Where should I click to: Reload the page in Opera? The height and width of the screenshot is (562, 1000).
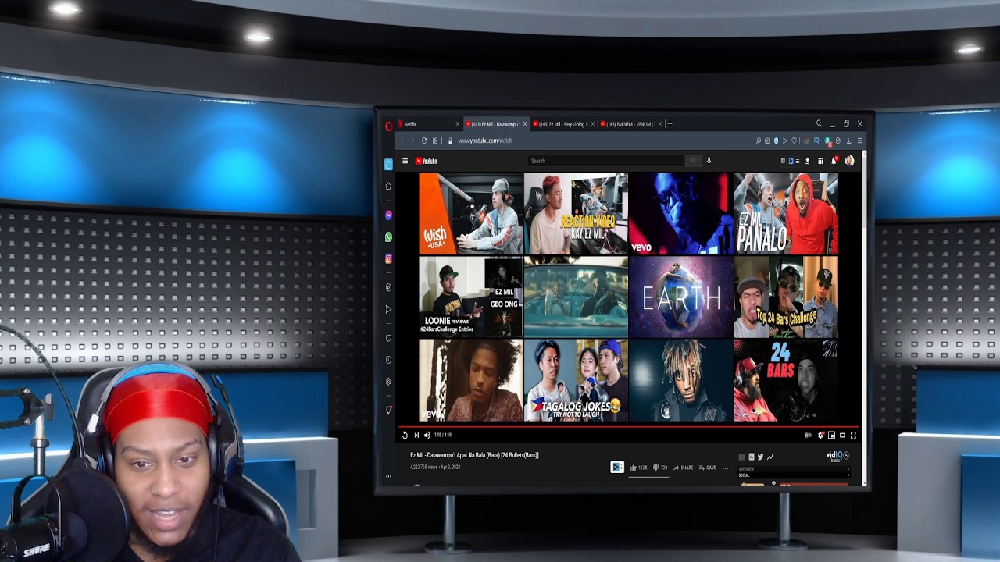pyautogui.click(x=424, y=140)
